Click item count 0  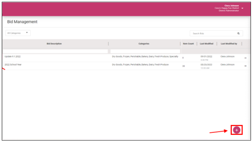pos(183,58)
